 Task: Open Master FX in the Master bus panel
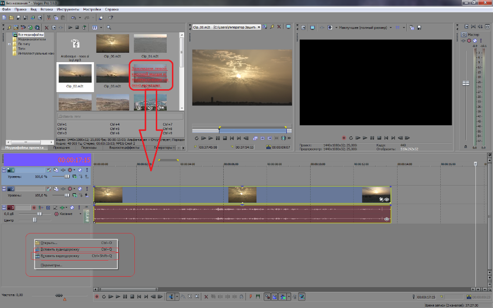pos(463,40)
